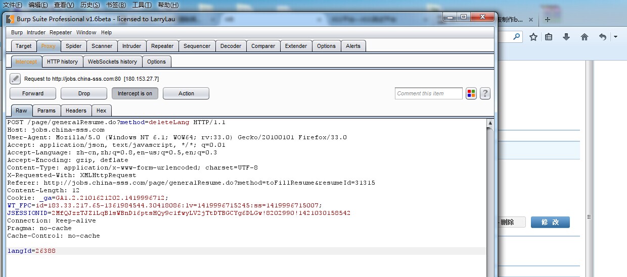The height and width of the screenshot is (277, 627).
Task: Click the blue 修改 button on the webpage
Action: click(x=550, y=222)
